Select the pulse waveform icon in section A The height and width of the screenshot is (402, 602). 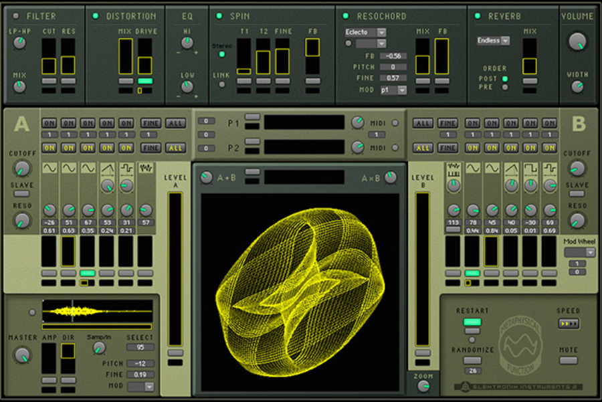126,169
